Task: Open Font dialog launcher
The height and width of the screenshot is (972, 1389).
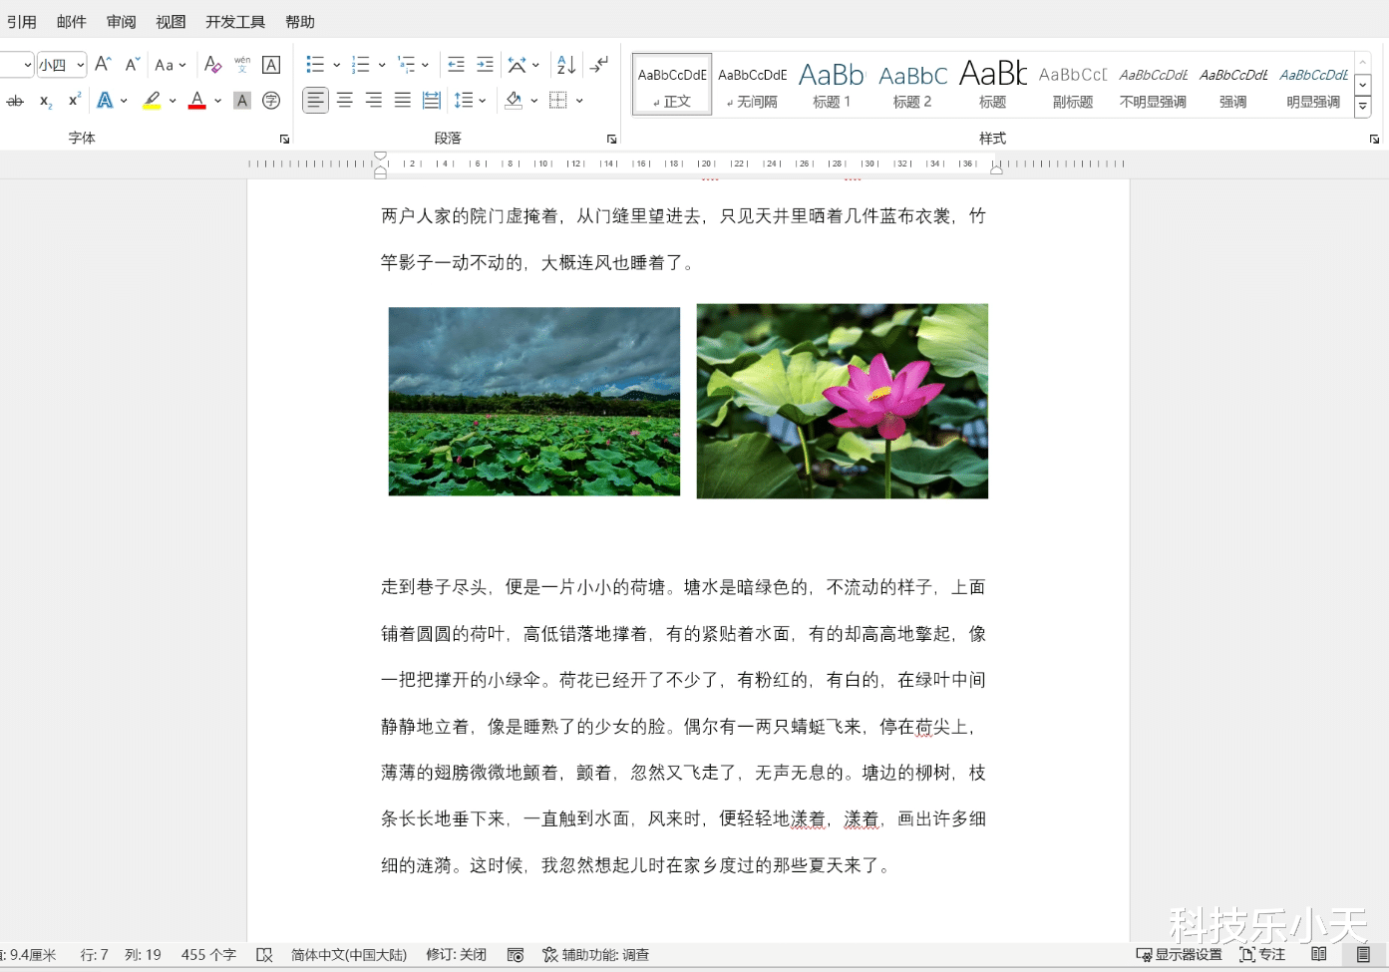Action: click(x=284, y=139)
